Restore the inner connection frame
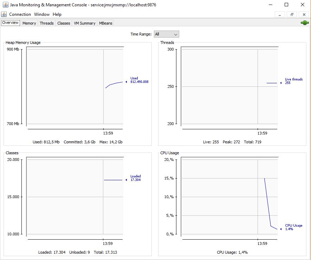This screenshot has height=260, width=311. 292,14
